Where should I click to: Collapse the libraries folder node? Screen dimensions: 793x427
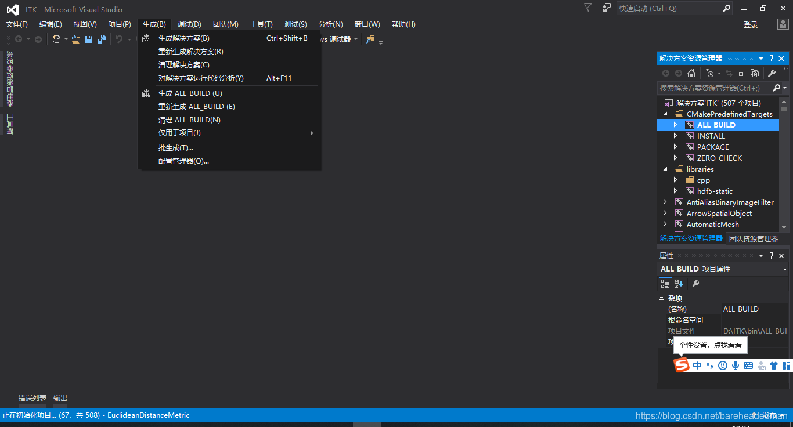click(x=665, y=169)
